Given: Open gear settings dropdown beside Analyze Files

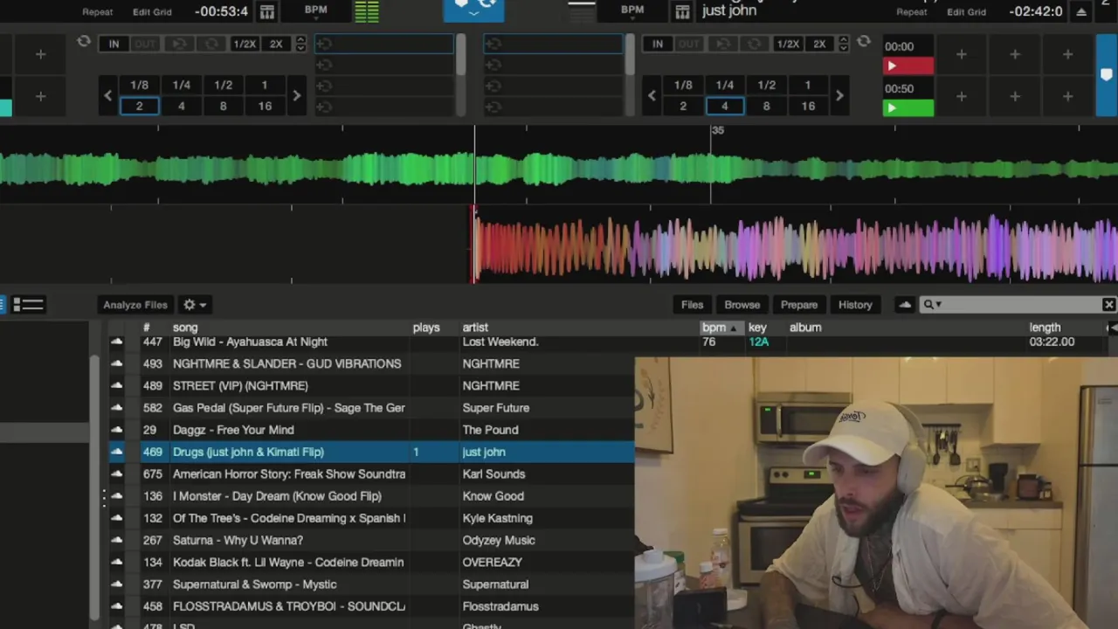Looking at the screenshot, I should 195,305.
